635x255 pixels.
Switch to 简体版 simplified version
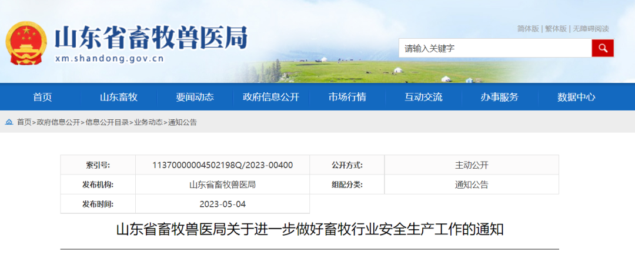coord(528,29)
